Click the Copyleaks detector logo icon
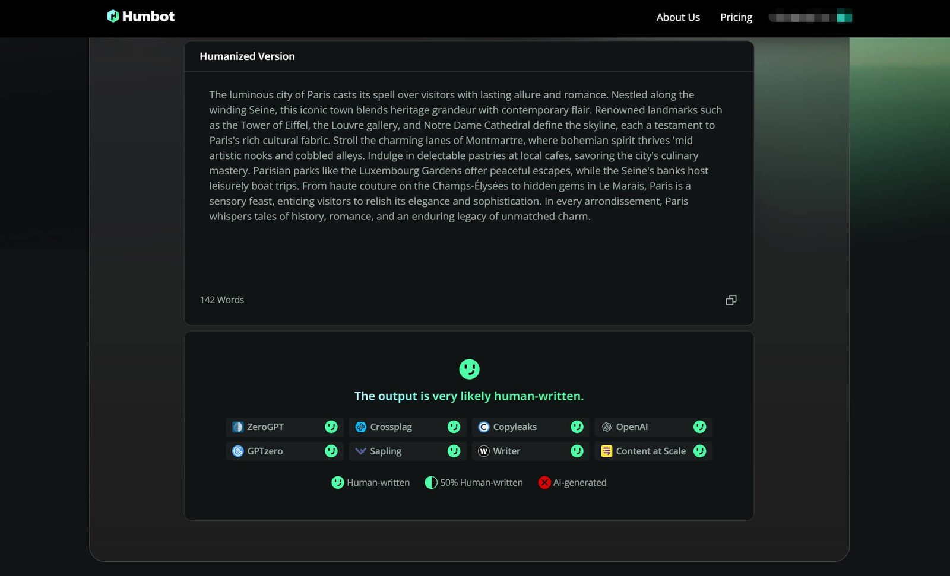This screenshot has width=950, height=576. tap(483, 427)
